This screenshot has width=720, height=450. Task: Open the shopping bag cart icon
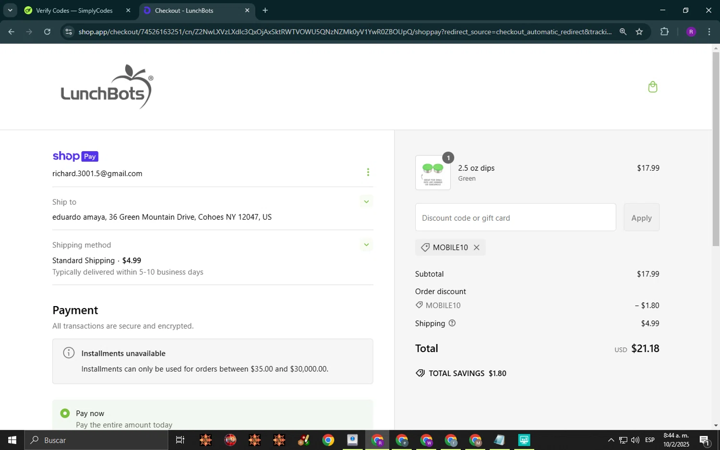[x=652, y=87]
